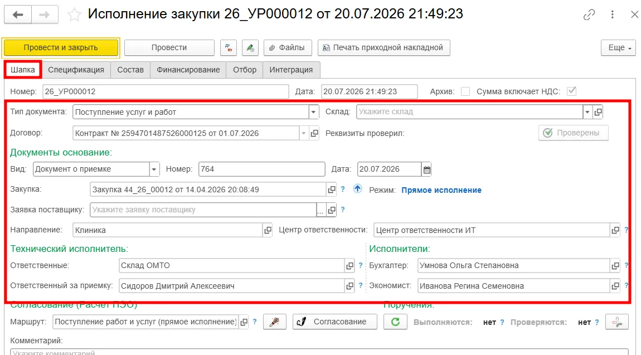This screenshot has width=641, height=355.
Task: Open the Договор contract record icon
Action: coord(314,133)
